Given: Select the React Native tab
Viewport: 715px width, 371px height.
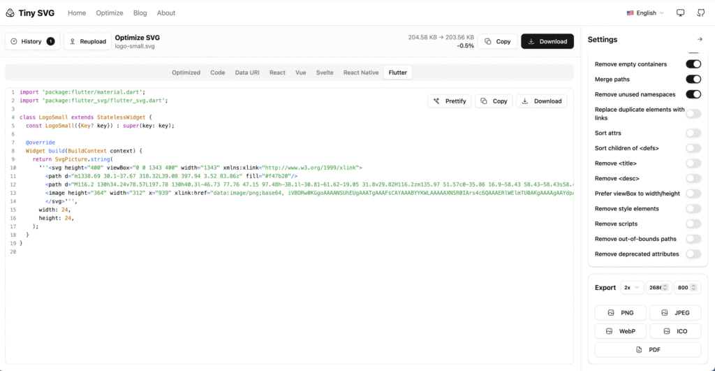Looking at the screenshot, I should [x=360, y=73].
